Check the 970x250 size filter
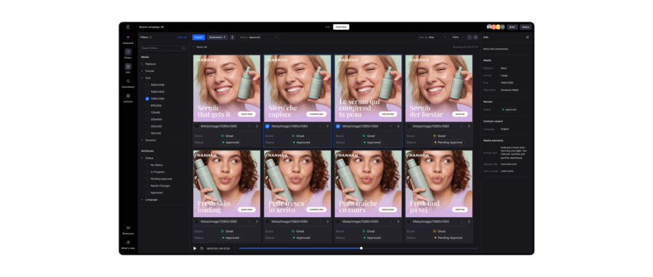 coord(147,106)
